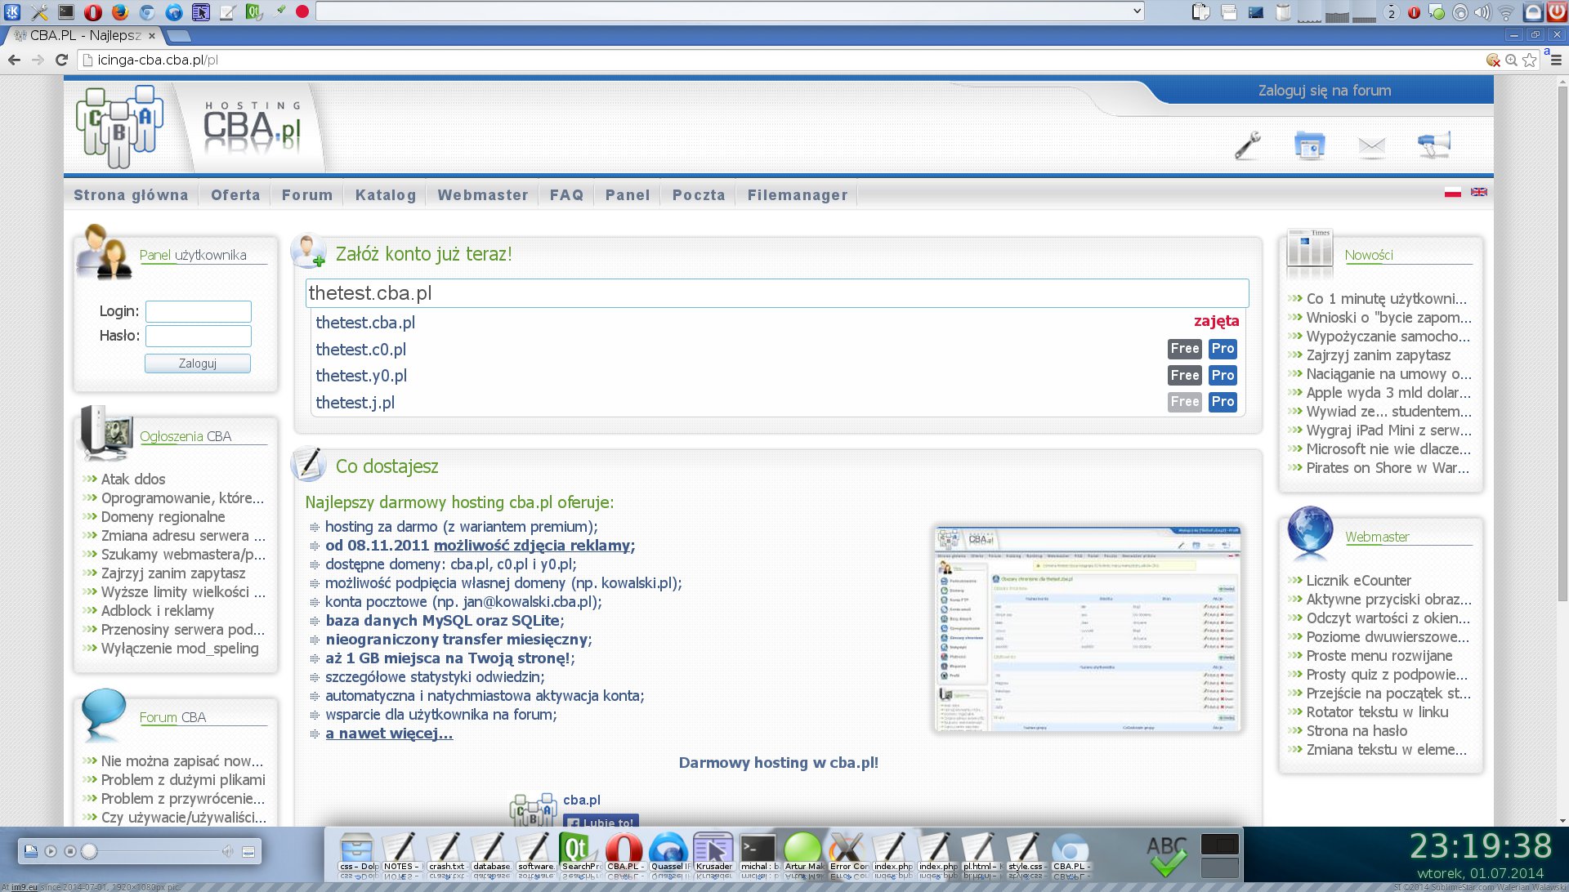Open a new browser tab

[x=177, y=36]
